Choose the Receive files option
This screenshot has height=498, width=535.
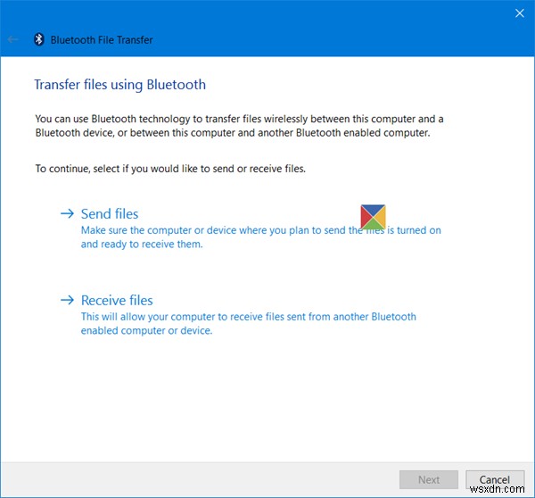[x=117, y=300]
